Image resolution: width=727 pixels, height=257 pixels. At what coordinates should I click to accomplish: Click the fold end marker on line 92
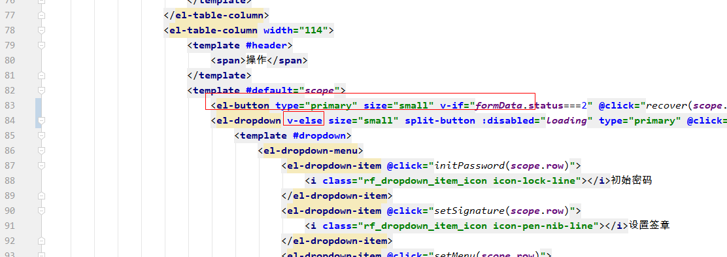click(x=42, y=241)
